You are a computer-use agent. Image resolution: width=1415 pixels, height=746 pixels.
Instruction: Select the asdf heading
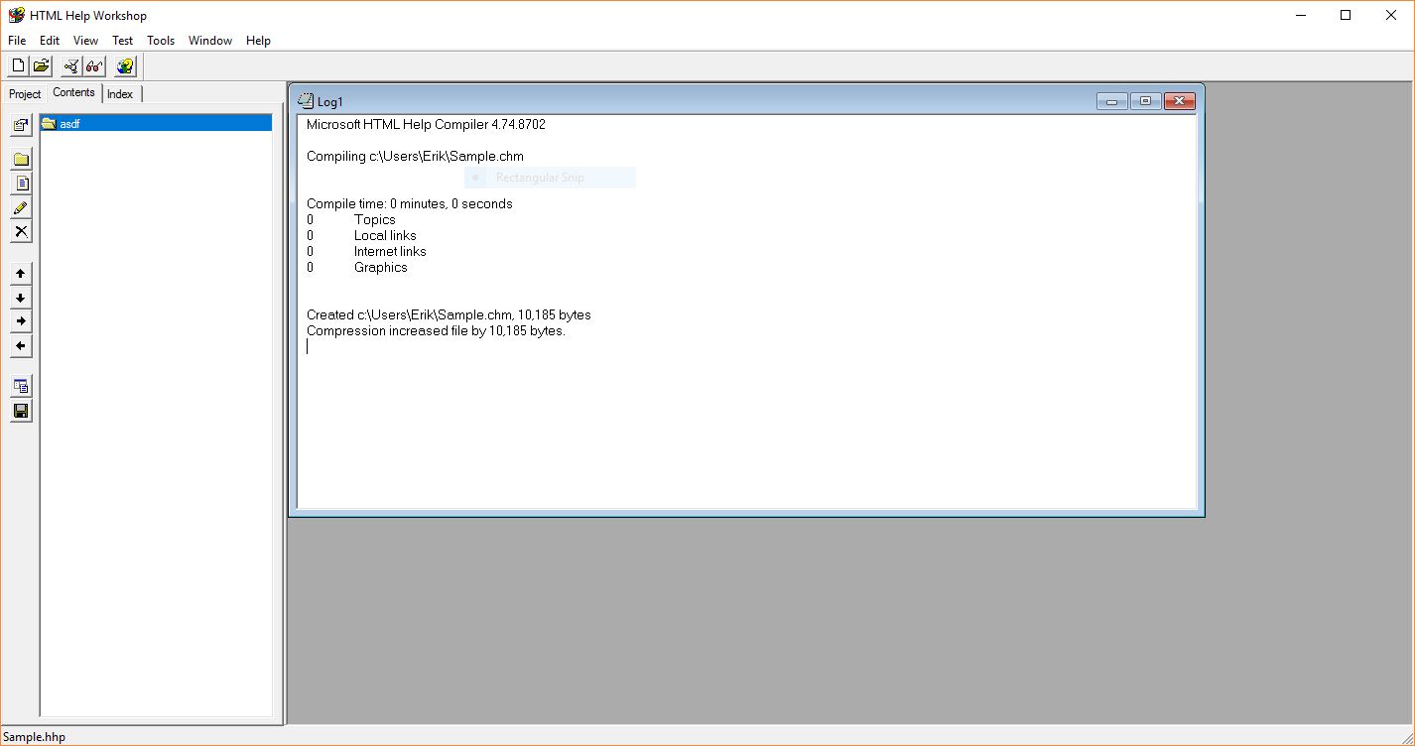tap(71, 123)
